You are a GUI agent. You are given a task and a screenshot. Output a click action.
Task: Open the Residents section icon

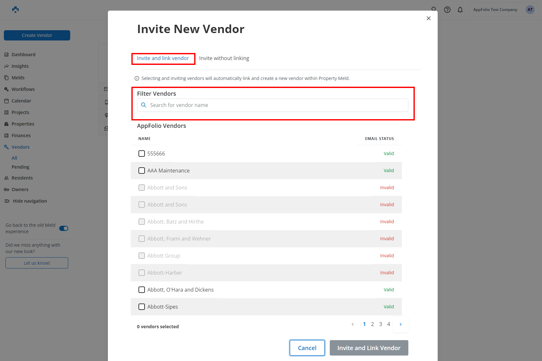[7, 178]
